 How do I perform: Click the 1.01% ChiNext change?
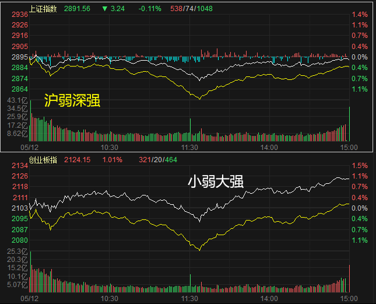click(113, 160)
